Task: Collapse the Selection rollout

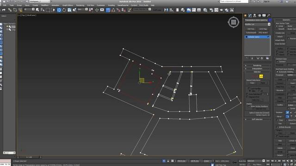Action: pyautogui.click(x=257, y=72)
